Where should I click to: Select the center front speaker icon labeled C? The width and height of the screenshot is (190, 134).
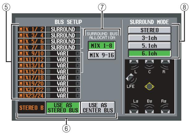(149, 62)
